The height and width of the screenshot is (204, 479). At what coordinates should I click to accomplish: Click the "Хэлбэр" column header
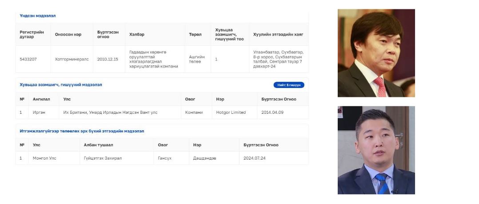tap(137, 34)
